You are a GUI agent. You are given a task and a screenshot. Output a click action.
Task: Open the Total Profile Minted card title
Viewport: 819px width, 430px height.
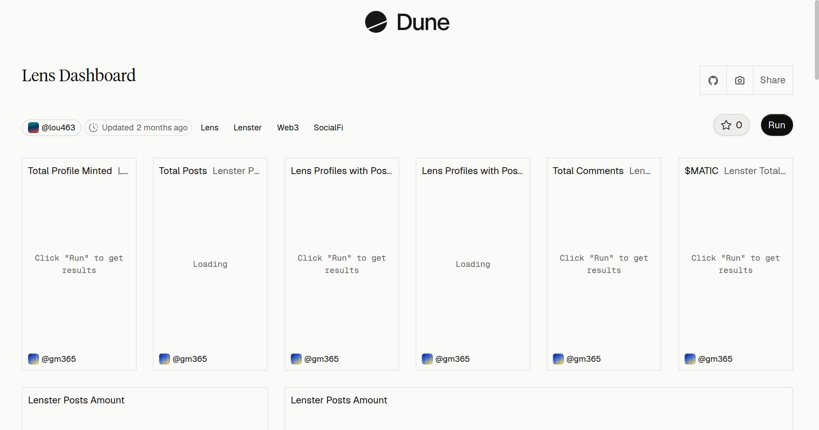pos(70,171)
